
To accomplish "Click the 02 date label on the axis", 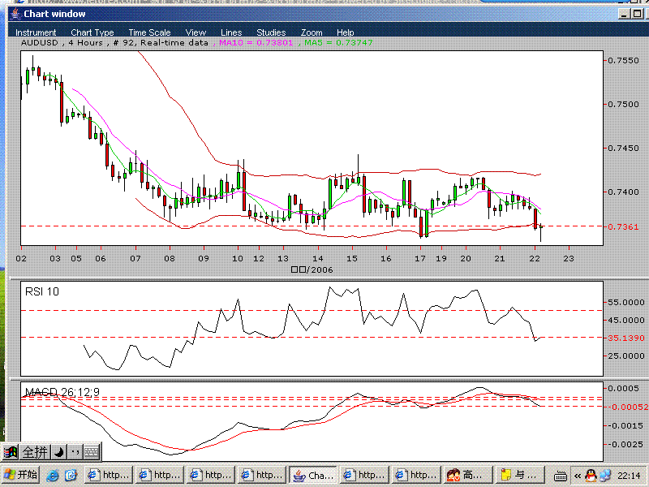I will (21, 258).
